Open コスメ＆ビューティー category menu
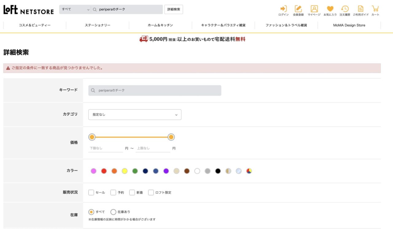The image size is (393, 229). (x=35, y=25)
